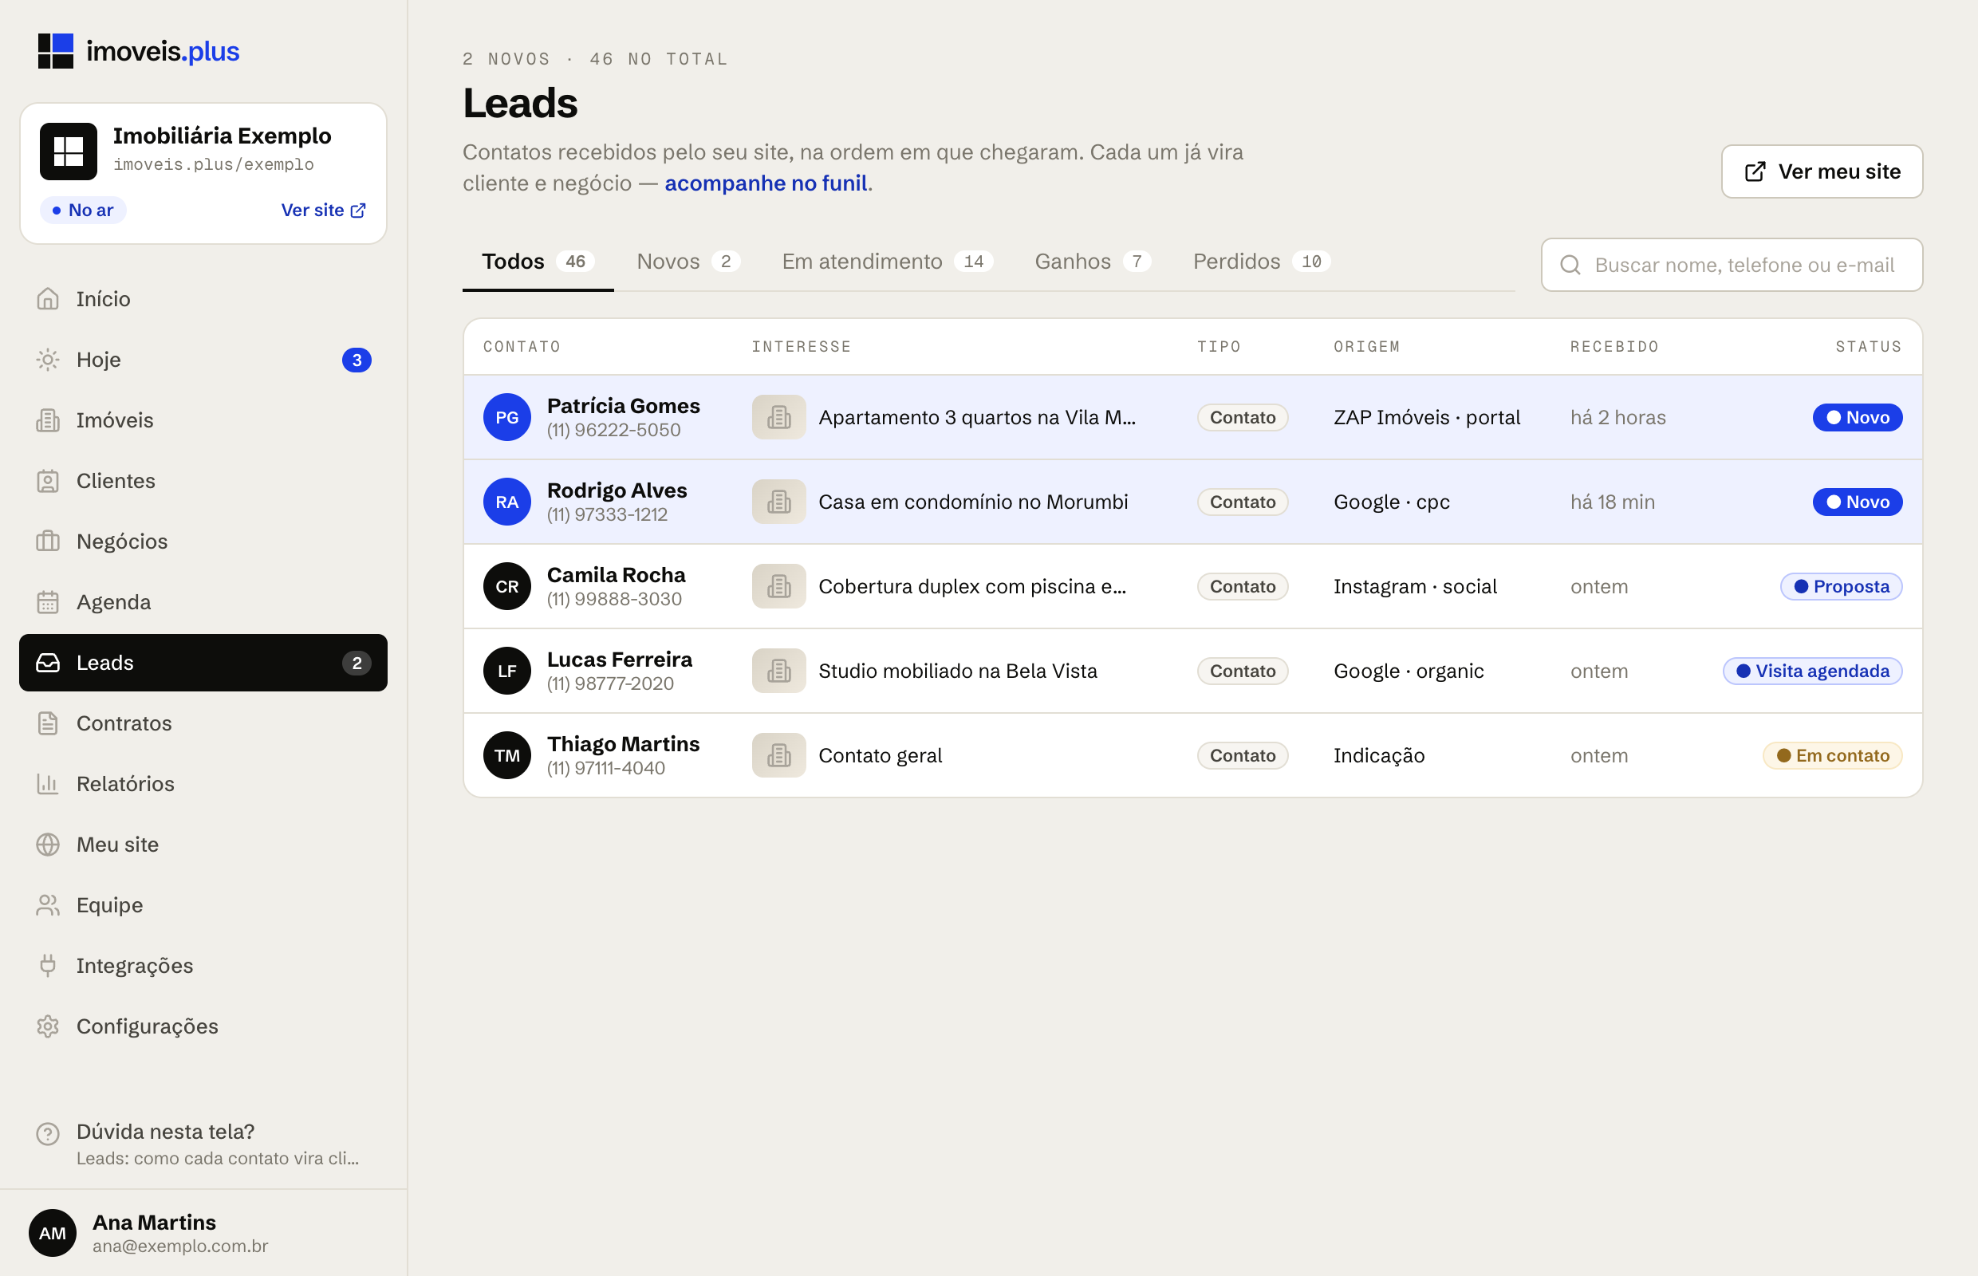Click the PG avatar for Patrícia Gomes
The height and width of the screenshot is (1276, 1978).
(507, 418)
